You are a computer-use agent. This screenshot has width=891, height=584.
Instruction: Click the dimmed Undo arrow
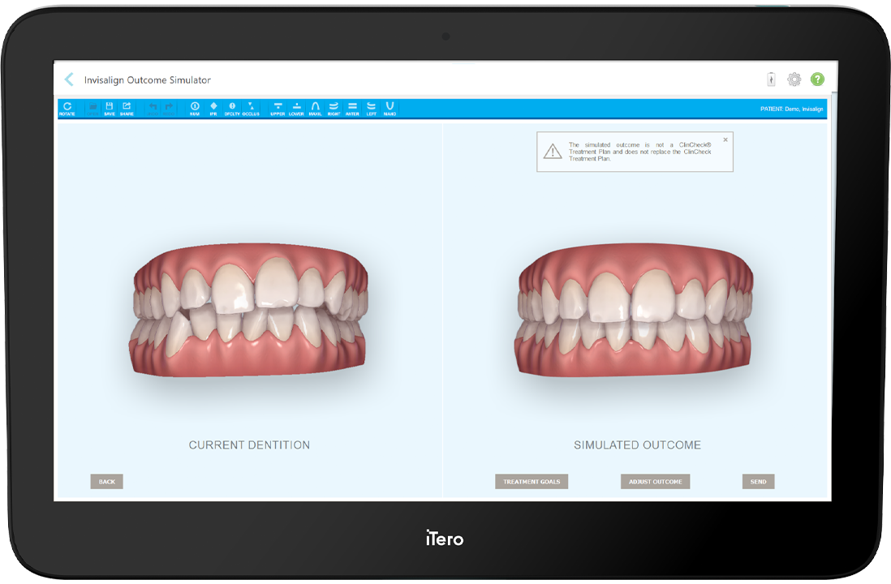coord(153,109)
